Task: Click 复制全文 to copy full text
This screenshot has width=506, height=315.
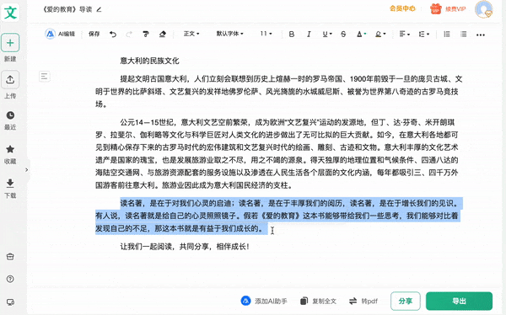Action: (319, 302)
